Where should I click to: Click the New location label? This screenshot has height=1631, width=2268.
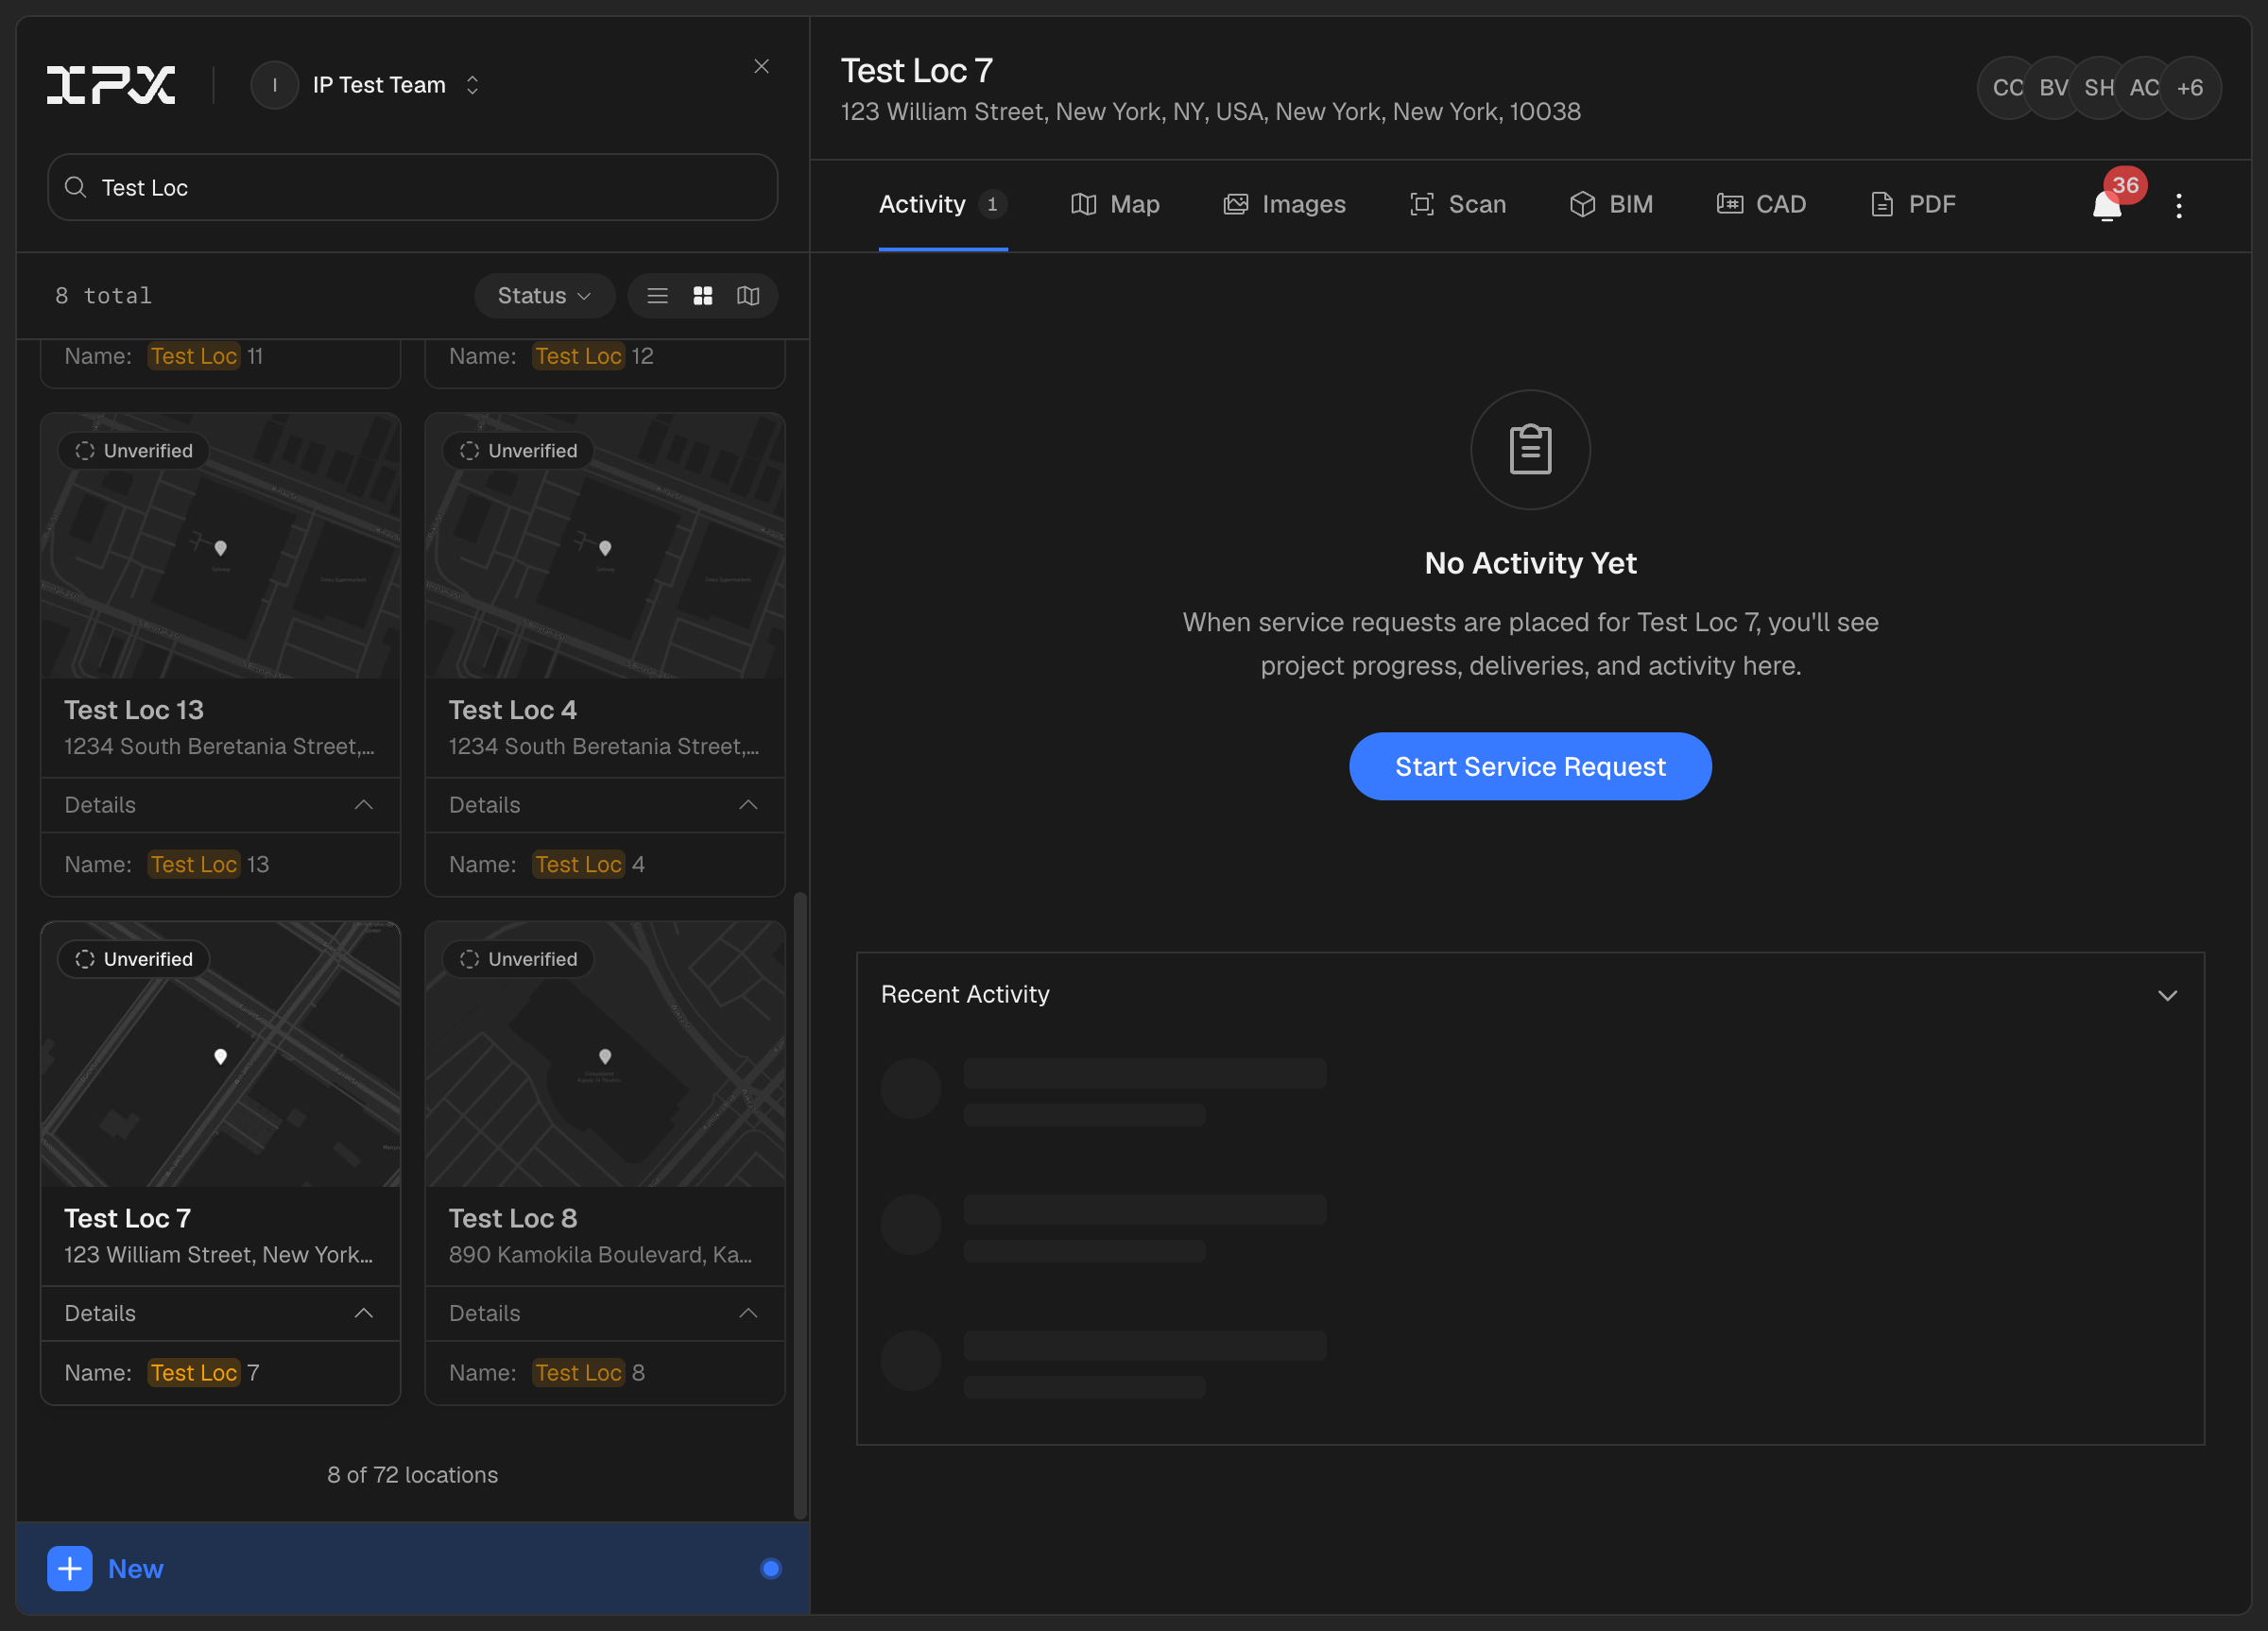tap(135, 1568)
